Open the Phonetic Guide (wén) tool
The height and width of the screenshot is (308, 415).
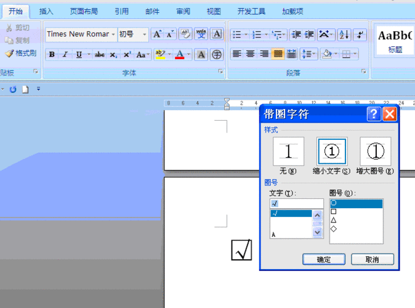[201, 34]
